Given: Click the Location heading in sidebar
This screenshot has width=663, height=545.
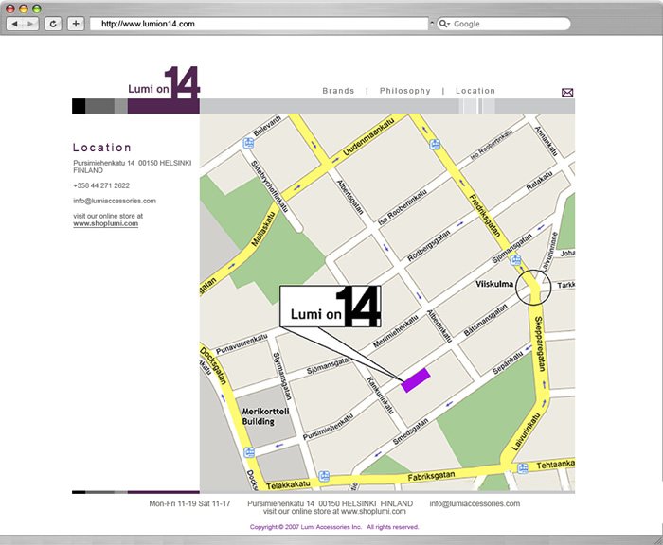Looking at the screenshot, I should pyautogui.click(x=102, y=148).
